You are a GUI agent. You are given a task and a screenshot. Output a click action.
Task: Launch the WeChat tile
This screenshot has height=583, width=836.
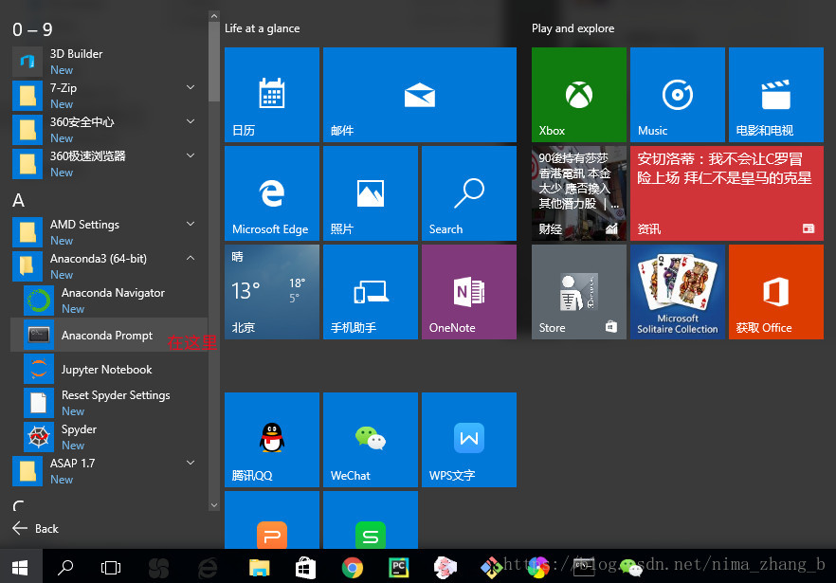pos(371,440)
